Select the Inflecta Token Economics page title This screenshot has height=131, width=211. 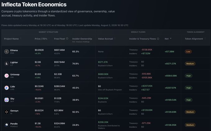tap(34, 4)
